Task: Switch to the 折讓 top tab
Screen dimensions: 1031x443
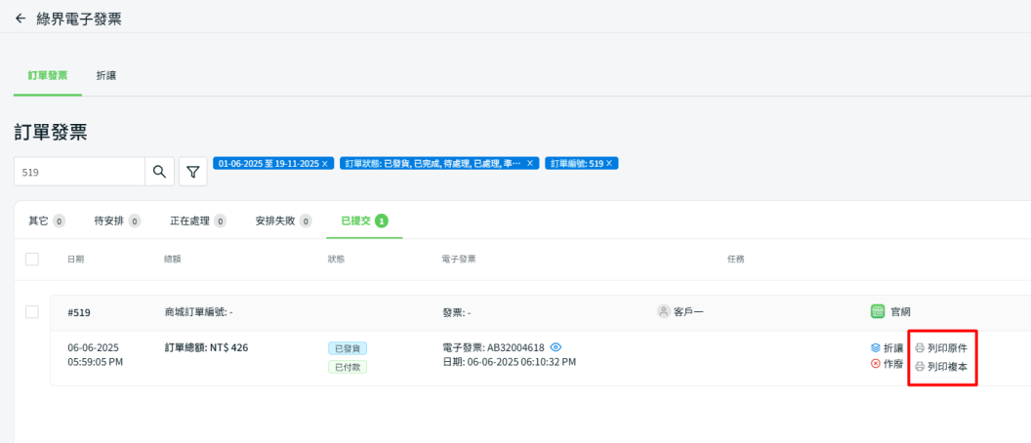Action: [106, 75]
